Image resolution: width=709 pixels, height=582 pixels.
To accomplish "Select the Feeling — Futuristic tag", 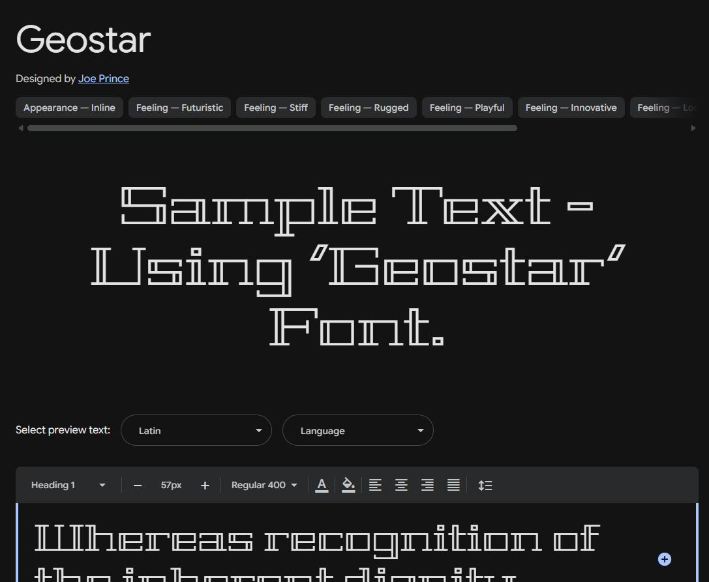I will 179,108.
